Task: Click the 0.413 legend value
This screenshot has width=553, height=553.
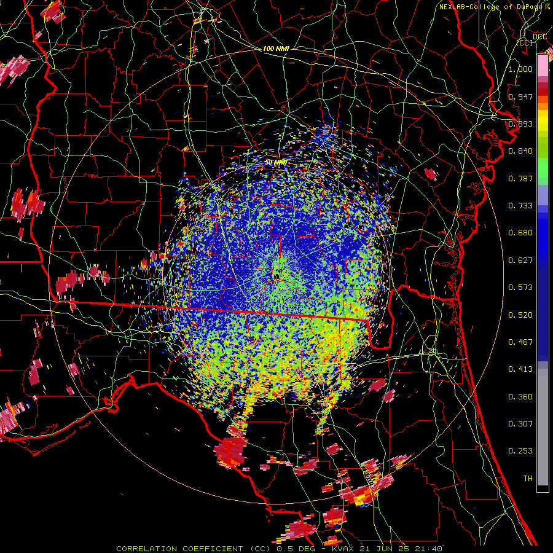Action: (x=520, y=369)
